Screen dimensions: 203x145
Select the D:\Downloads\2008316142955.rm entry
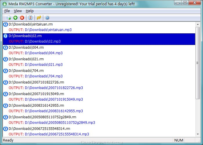point(36,106)
